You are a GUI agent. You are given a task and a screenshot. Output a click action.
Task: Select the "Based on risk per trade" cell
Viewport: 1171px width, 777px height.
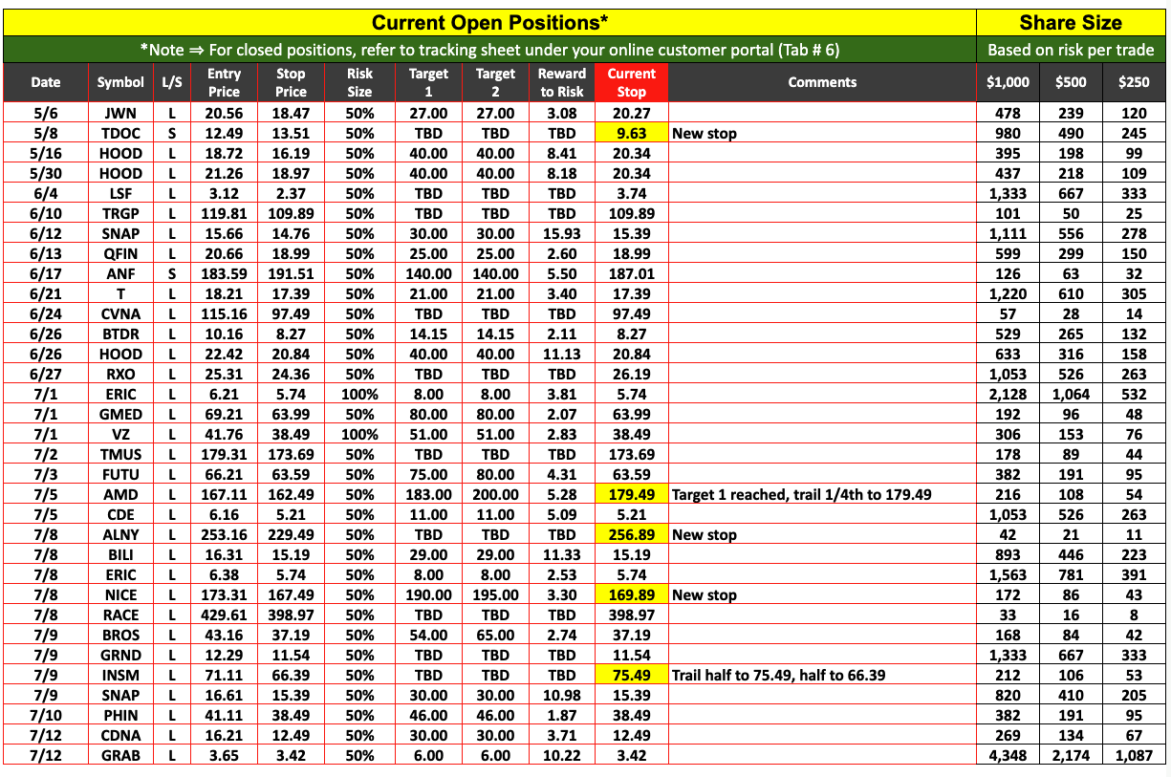click(x=1071, y=50)
